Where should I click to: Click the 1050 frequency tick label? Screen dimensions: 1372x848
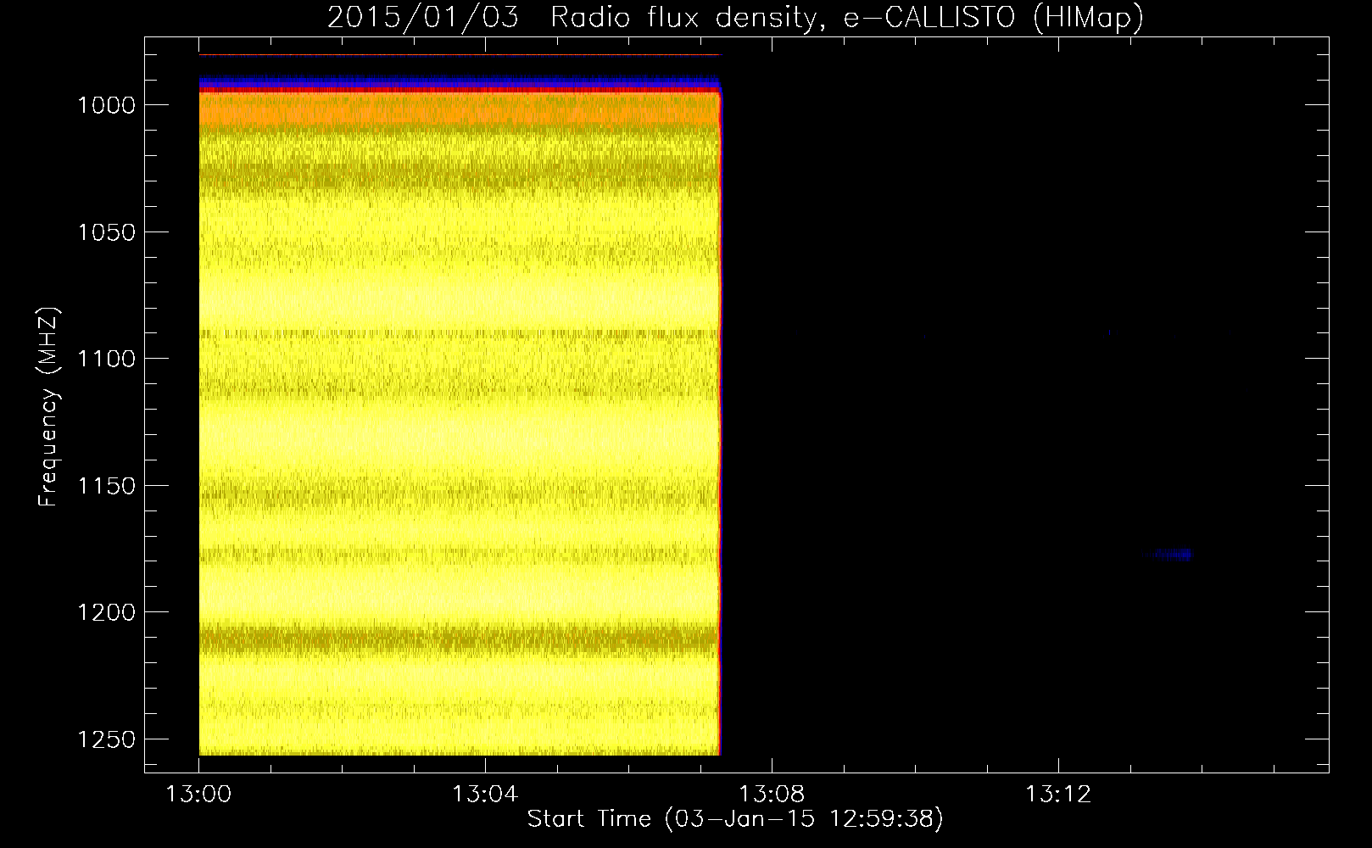click(x=106, y=232)
